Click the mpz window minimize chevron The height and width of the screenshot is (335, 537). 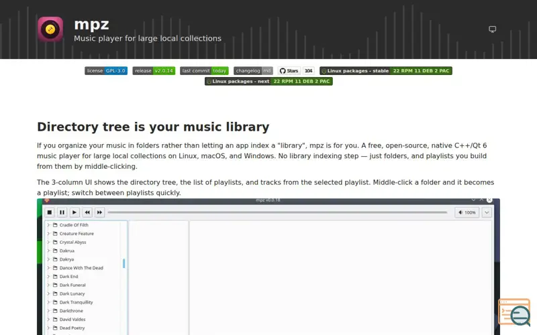click(473, 200)
